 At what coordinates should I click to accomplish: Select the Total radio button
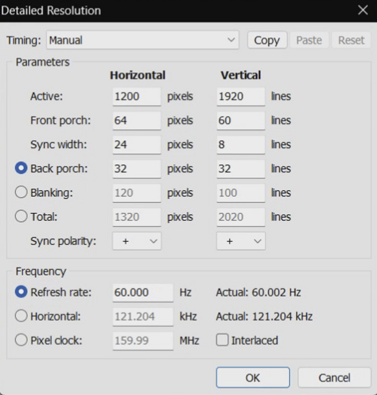[x=21, y=217]
